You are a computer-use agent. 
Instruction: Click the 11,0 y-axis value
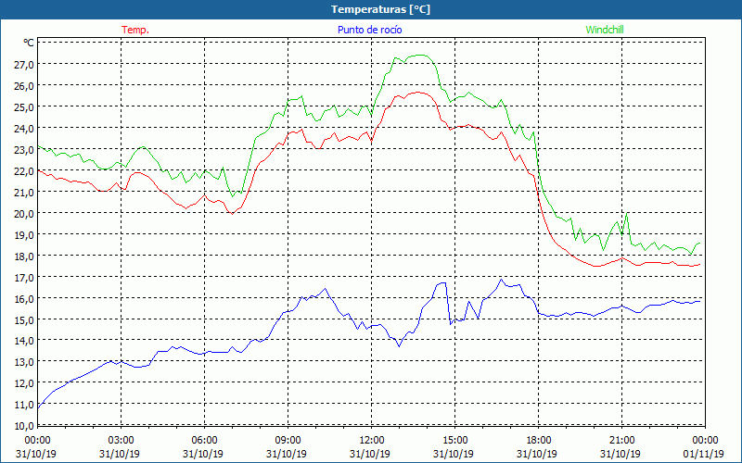click(x=24, y=405)
